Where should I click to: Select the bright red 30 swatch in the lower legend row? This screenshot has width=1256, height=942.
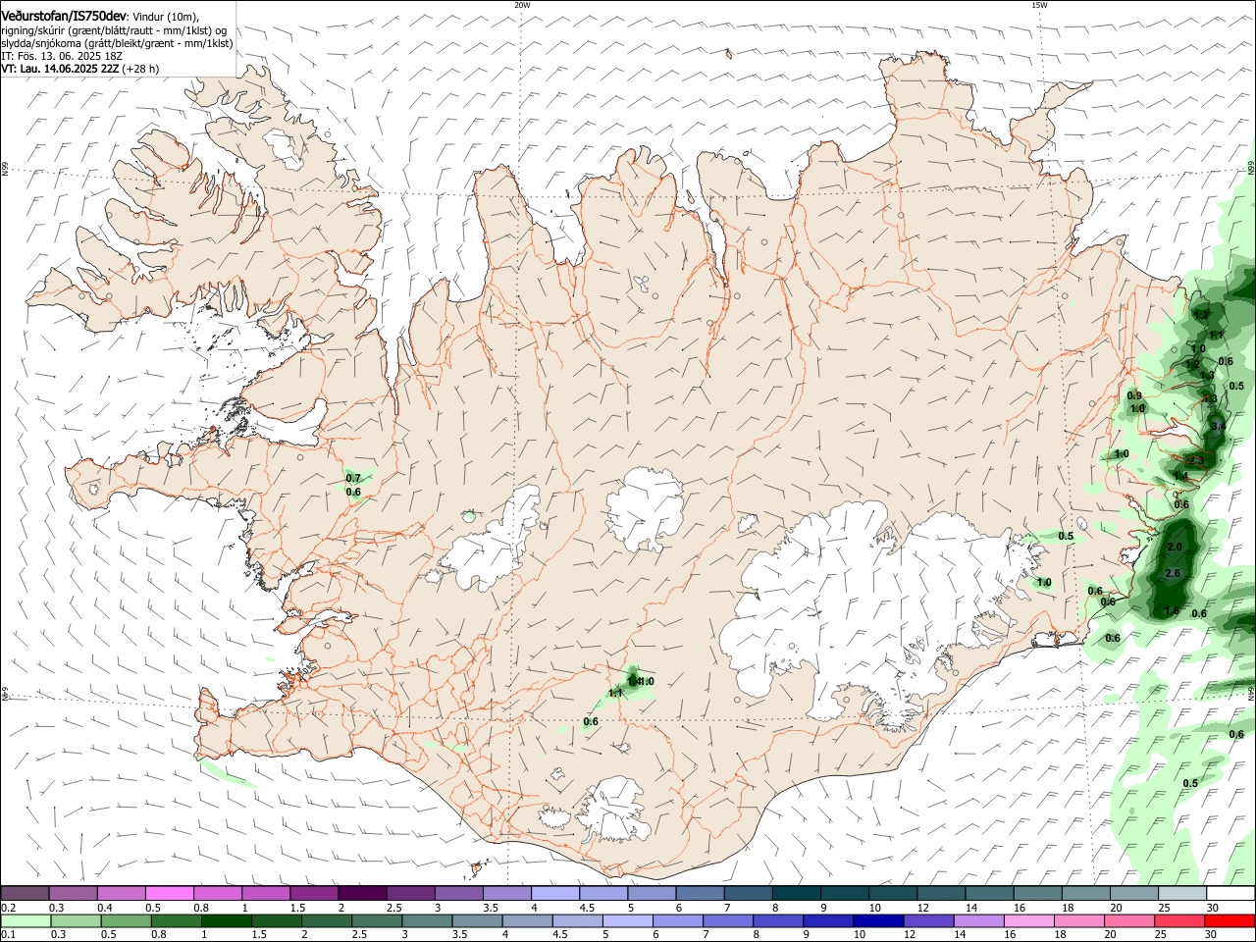click(1230, 921)
